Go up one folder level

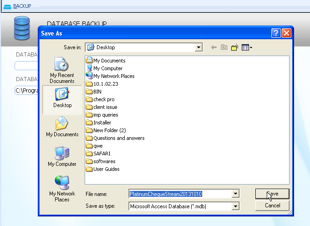tap(224, 47)
